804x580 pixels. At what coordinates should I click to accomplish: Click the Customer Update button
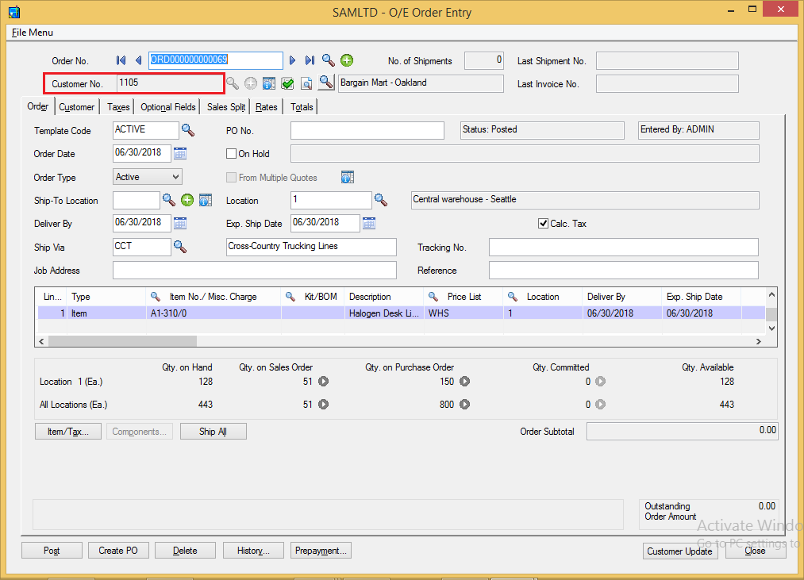[x=680, y=551]
